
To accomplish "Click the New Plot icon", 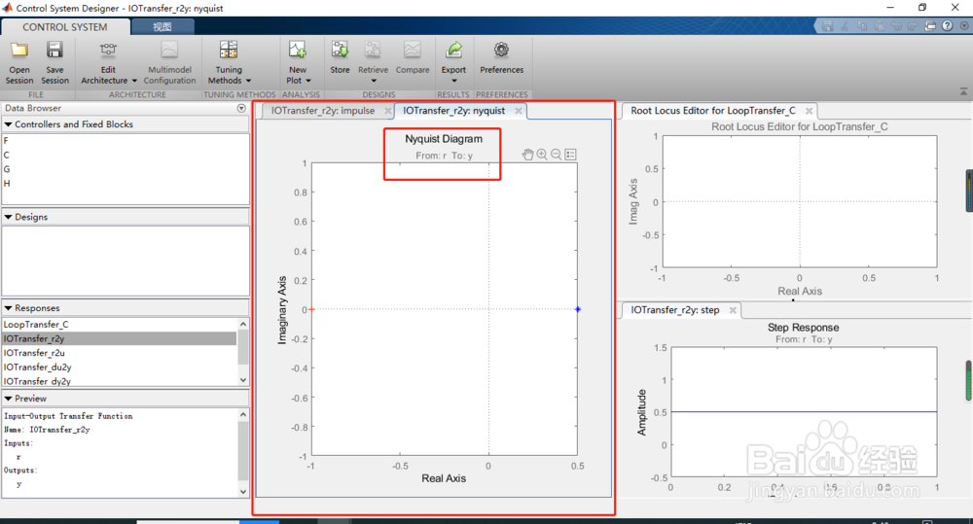I will point(297,51).
